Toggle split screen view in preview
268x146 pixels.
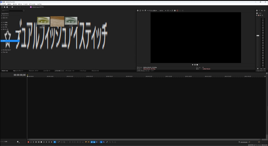[145, 10]
